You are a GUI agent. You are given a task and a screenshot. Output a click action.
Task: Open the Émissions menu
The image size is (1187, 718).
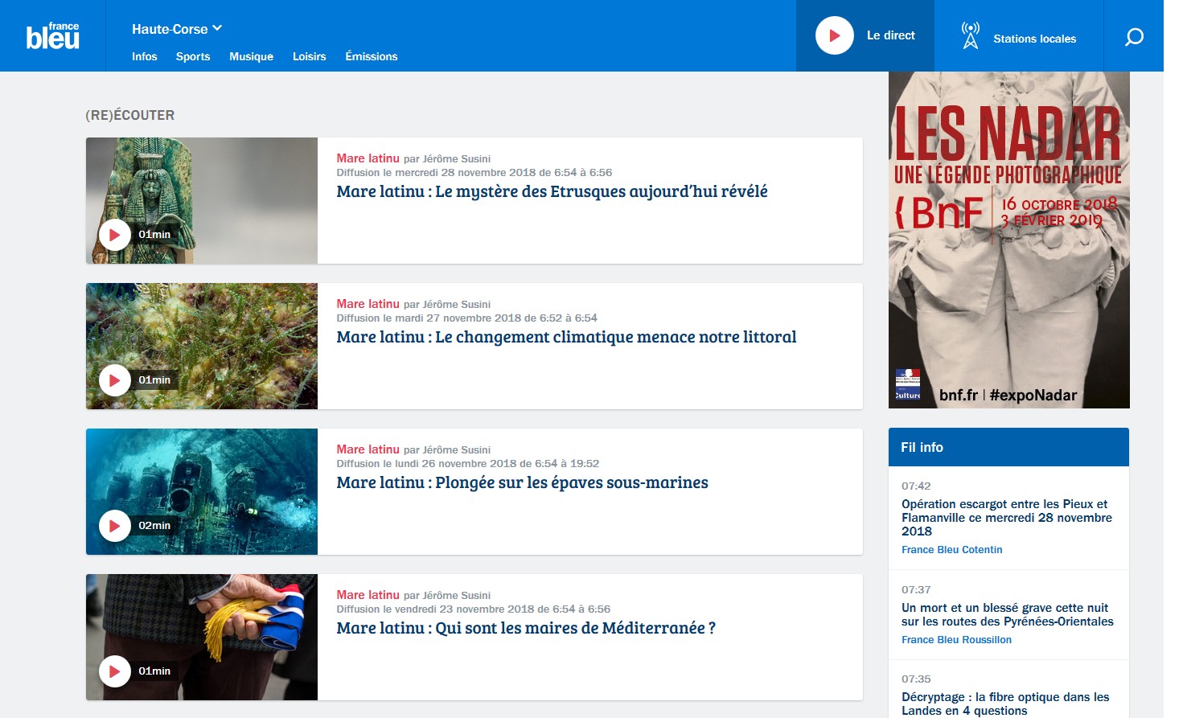click(x=372, y=56)
